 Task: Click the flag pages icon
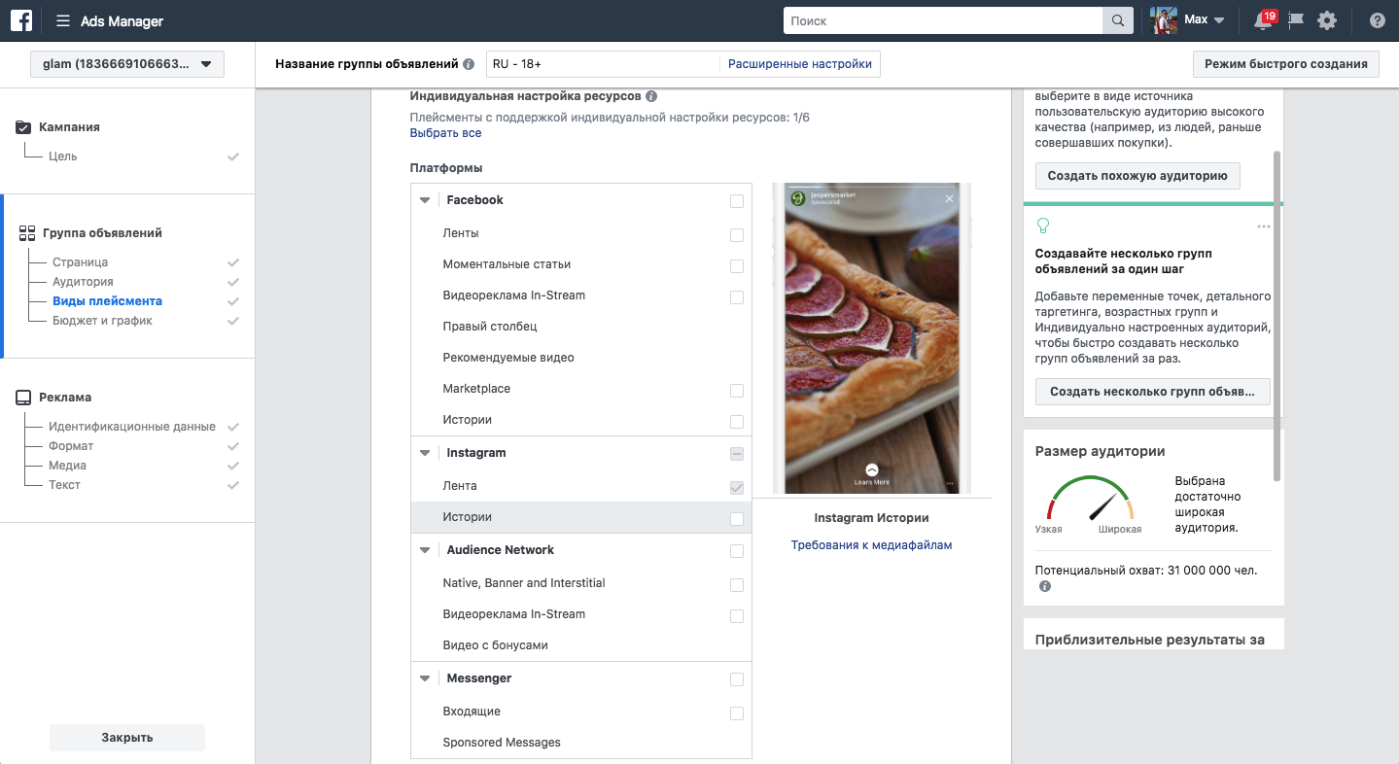point(1295,20)
